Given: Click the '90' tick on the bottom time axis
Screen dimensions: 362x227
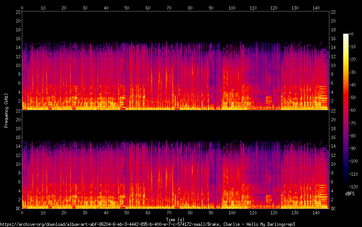Looking at the screenshot, I should click(x=211, y=213).
